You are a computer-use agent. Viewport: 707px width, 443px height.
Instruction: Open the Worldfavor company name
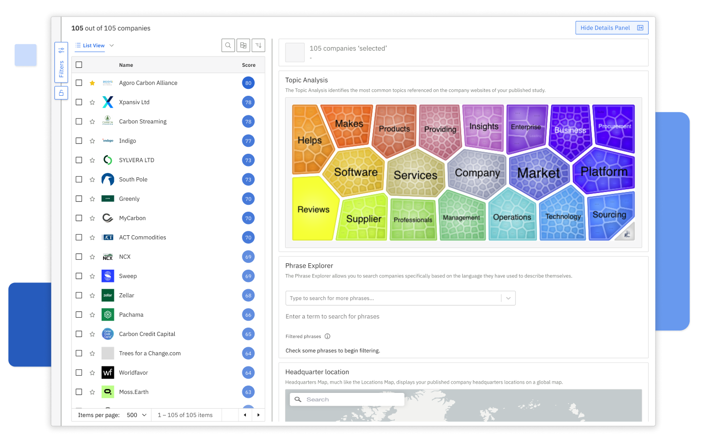(133, 373)
